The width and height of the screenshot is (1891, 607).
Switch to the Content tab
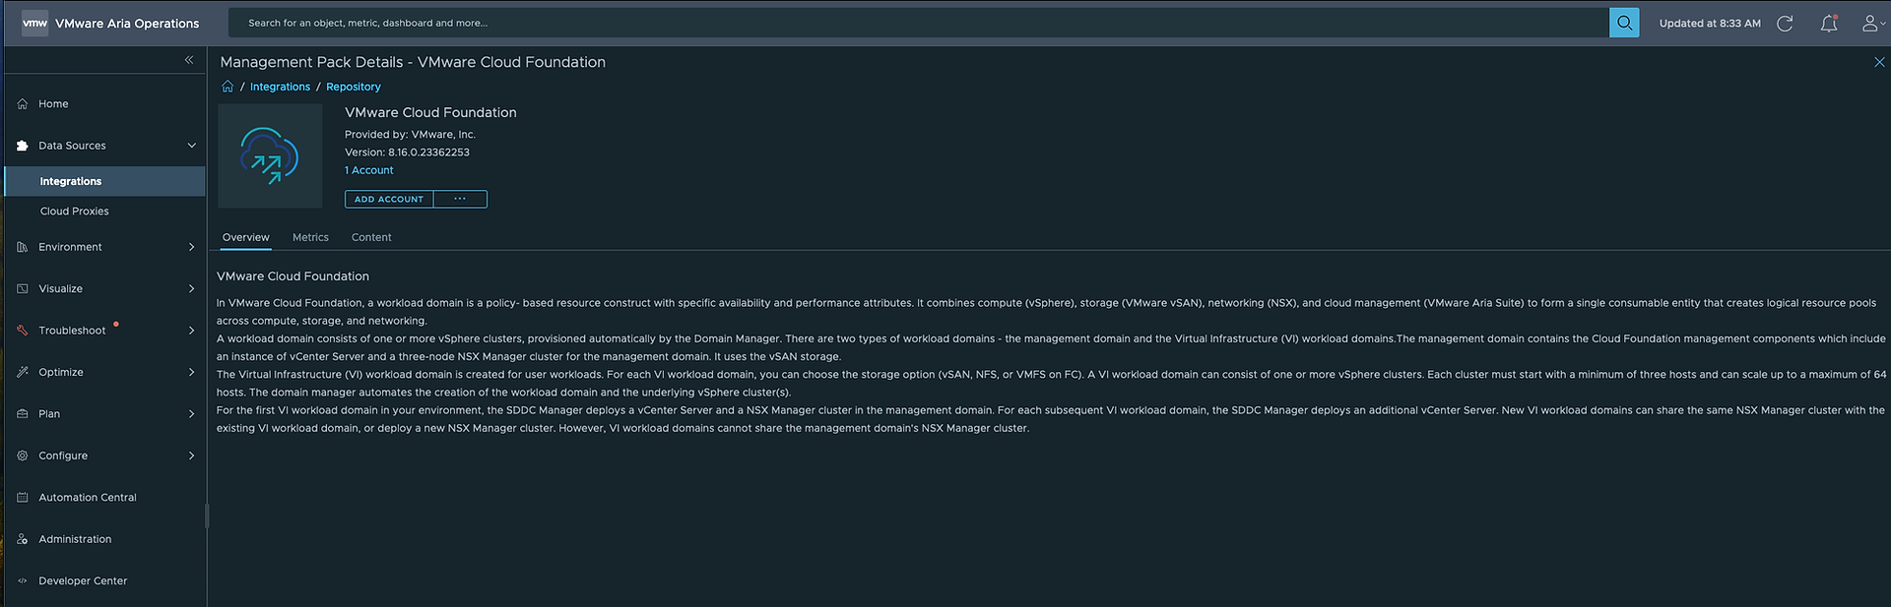(371, 237)
